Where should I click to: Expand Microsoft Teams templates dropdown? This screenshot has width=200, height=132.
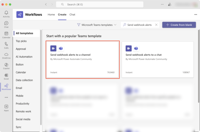click(97, 25)
